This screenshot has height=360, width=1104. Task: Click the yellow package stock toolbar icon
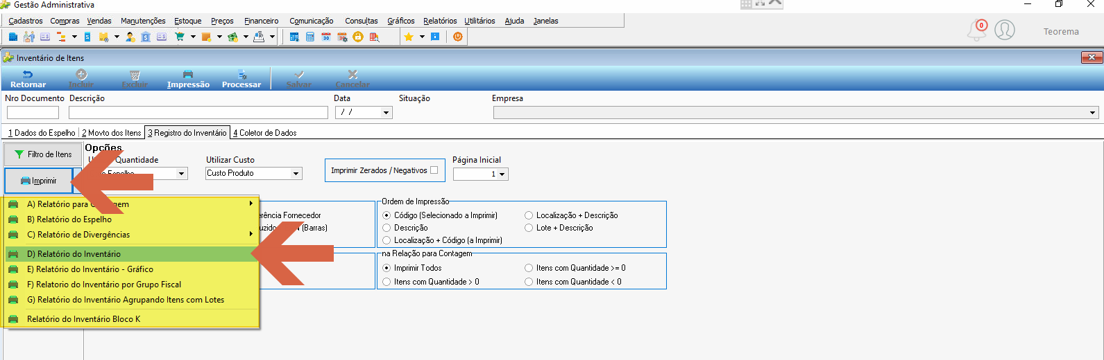coord(103,37)
